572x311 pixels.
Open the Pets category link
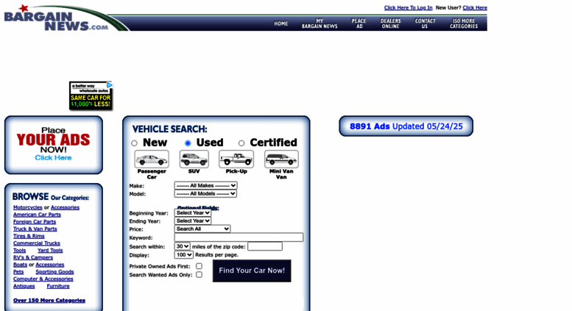[18, 272]
